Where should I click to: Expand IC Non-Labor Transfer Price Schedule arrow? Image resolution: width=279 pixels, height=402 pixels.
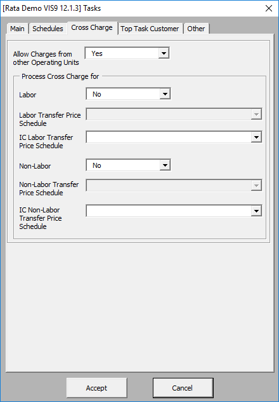(x=256, y=211)
